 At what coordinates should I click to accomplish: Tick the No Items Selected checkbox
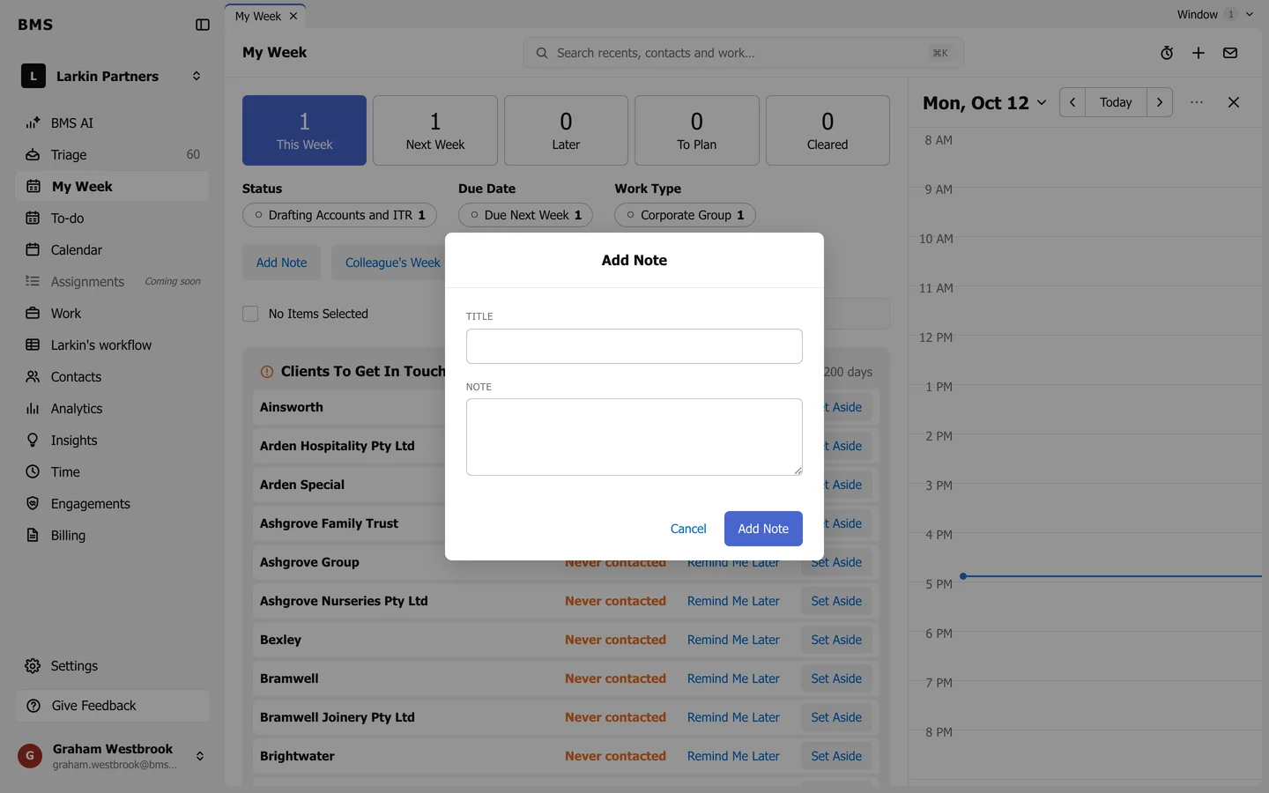point(250,314)
